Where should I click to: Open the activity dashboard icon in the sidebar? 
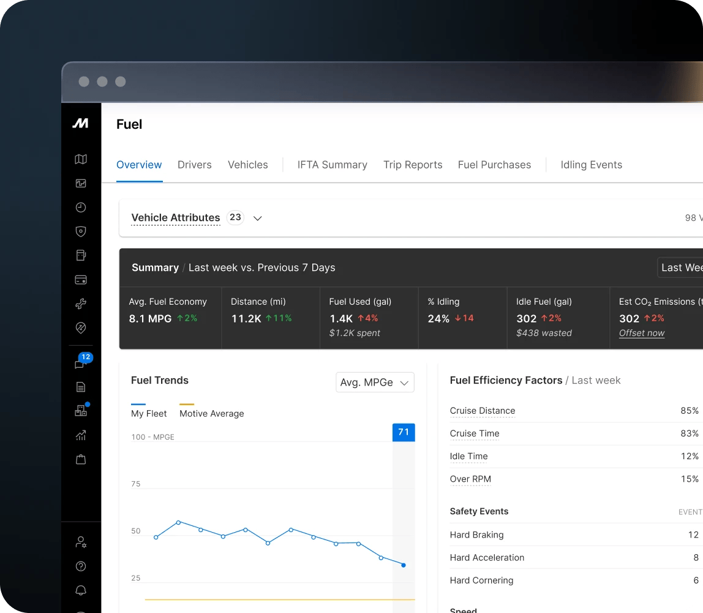coord(81,183)
